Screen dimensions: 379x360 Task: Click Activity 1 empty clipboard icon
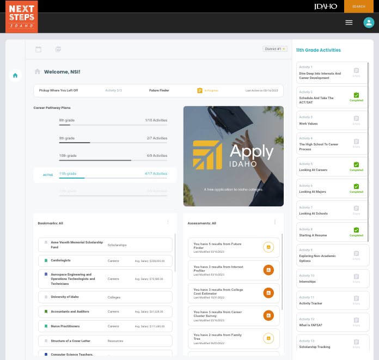[x=356, y=70]
